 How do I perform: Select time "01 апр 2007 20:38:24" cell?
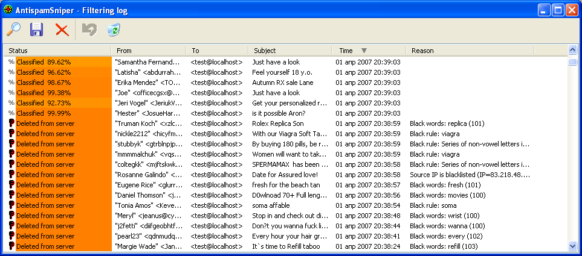pos(368,246)
